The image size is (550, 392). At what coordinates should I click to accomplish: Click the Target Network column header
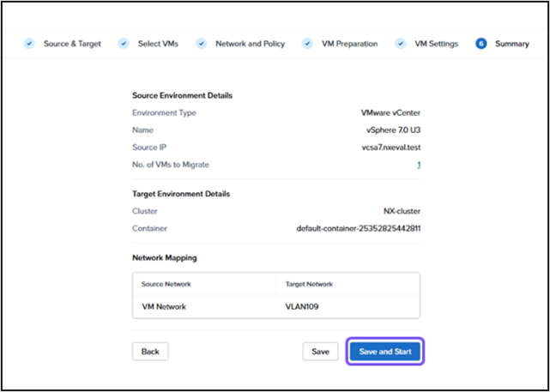(309, 284)
